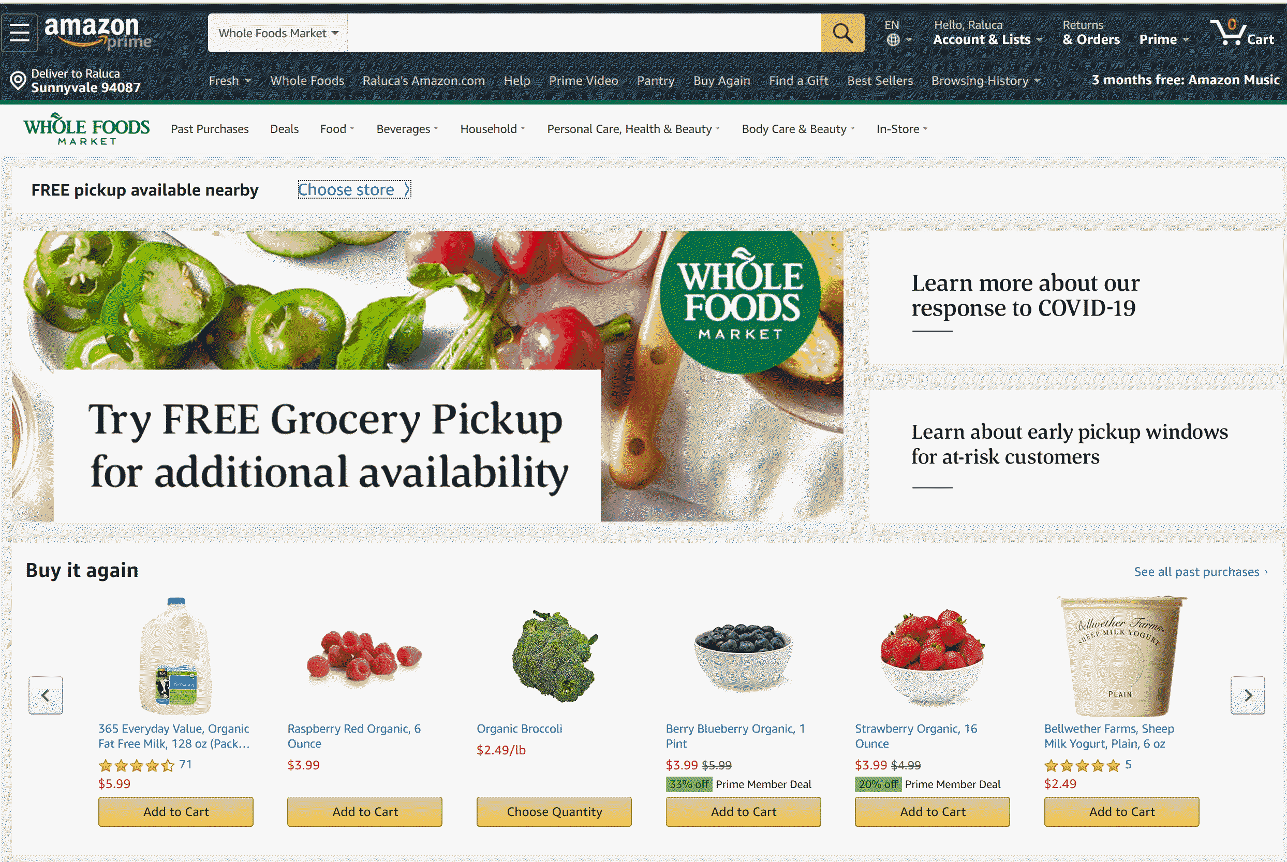Click the Whole Foods Market logo icon
The width and height of the screenshot is (1287, 862).
[87, 128]
